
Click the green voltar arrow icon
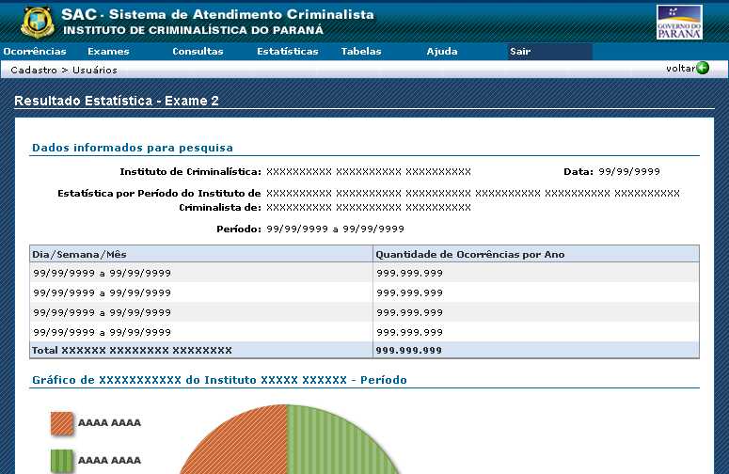click(x=703, y=69)
